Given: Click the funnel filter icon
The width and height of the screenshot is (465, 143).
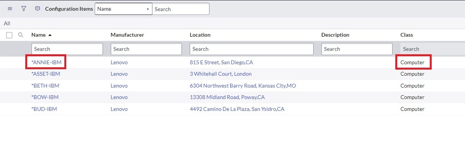Looking at the screenshot, I should pyautogui.click(x=24, y=9).
